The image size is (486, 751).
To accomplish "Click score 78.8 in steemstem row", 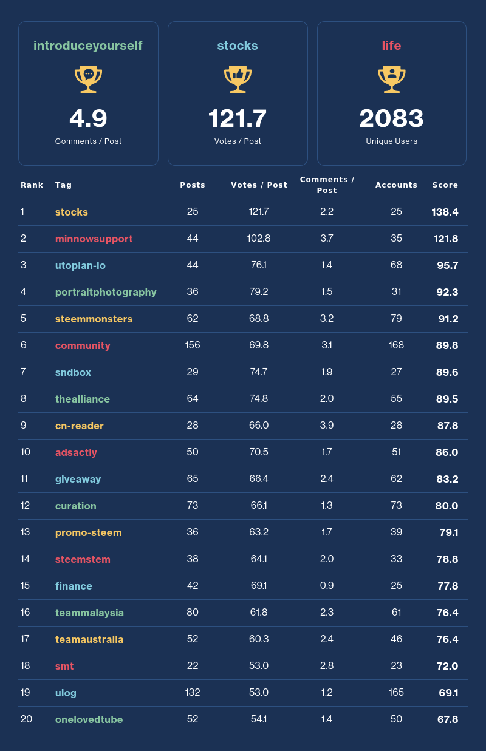I will [447, 559].
